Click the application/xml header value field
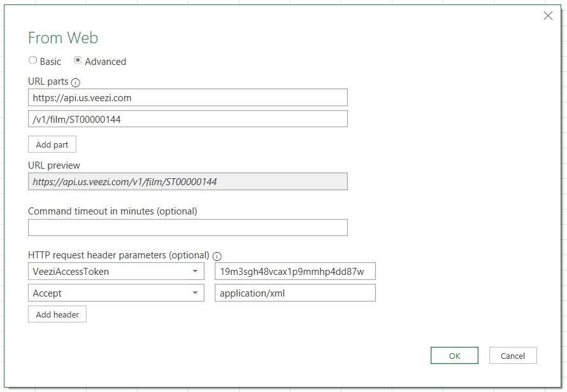The width and height of the screenshot is (567, 392). (x=295, y=293)
